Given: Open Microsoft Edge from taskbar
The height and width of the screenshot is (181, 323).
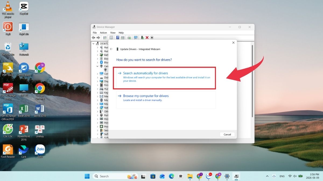Looking at the screenshot, I should tap(171, 176).
